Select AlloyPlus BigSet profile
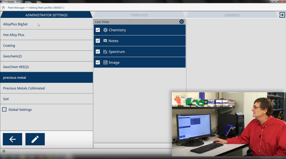The image size is (286, 159). click(16, 24)
